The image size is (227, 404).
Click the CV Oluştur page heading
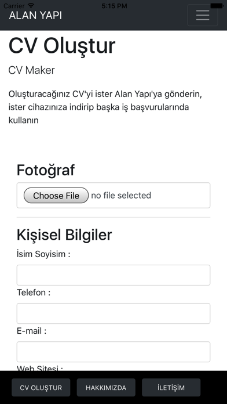click(62, 46)
